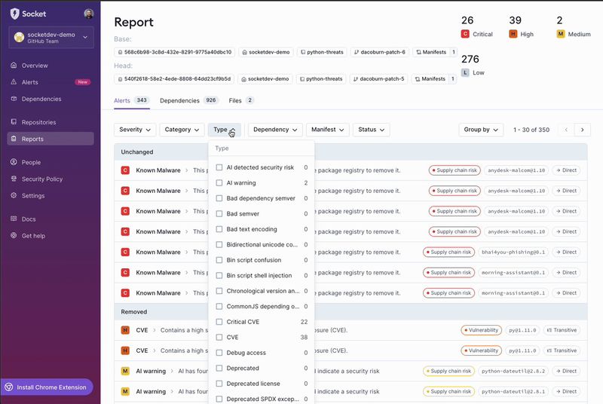Check the Debug access option

click(x=219, y=353)
